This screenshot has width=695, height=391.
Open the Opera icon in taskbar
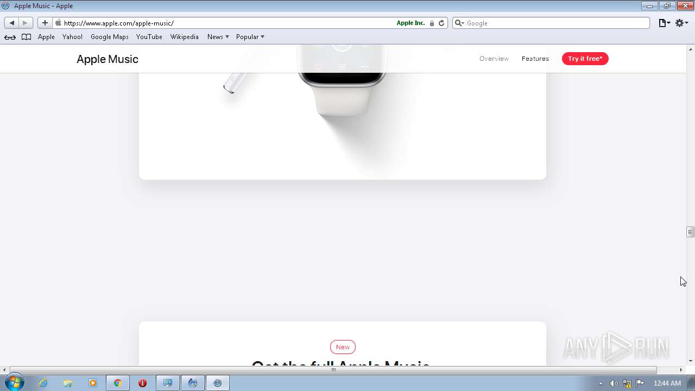coord(142,383)
